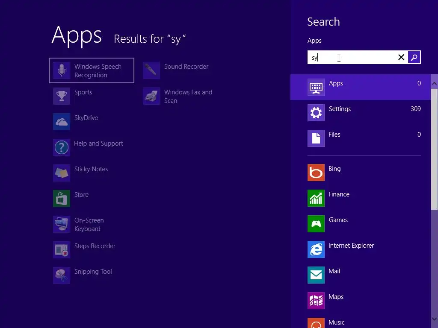Image resolution: width=438 pixels, height=328 pixels.
Task: Click the 'Windows Speech Recognition' label
Action: pos(98,71)
